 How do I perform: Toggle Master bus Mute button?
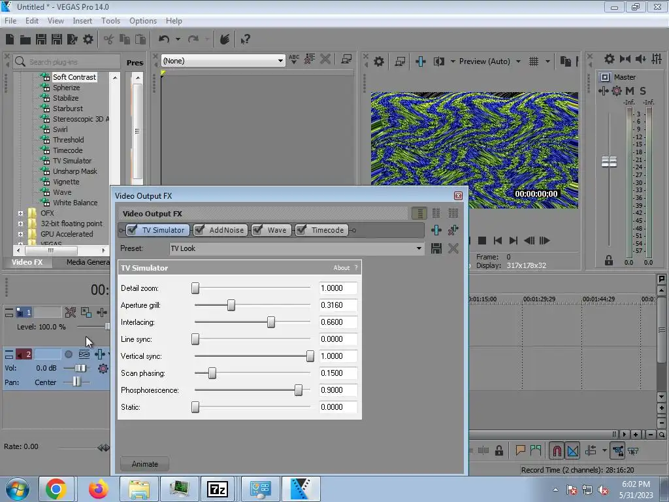[630, 91]
